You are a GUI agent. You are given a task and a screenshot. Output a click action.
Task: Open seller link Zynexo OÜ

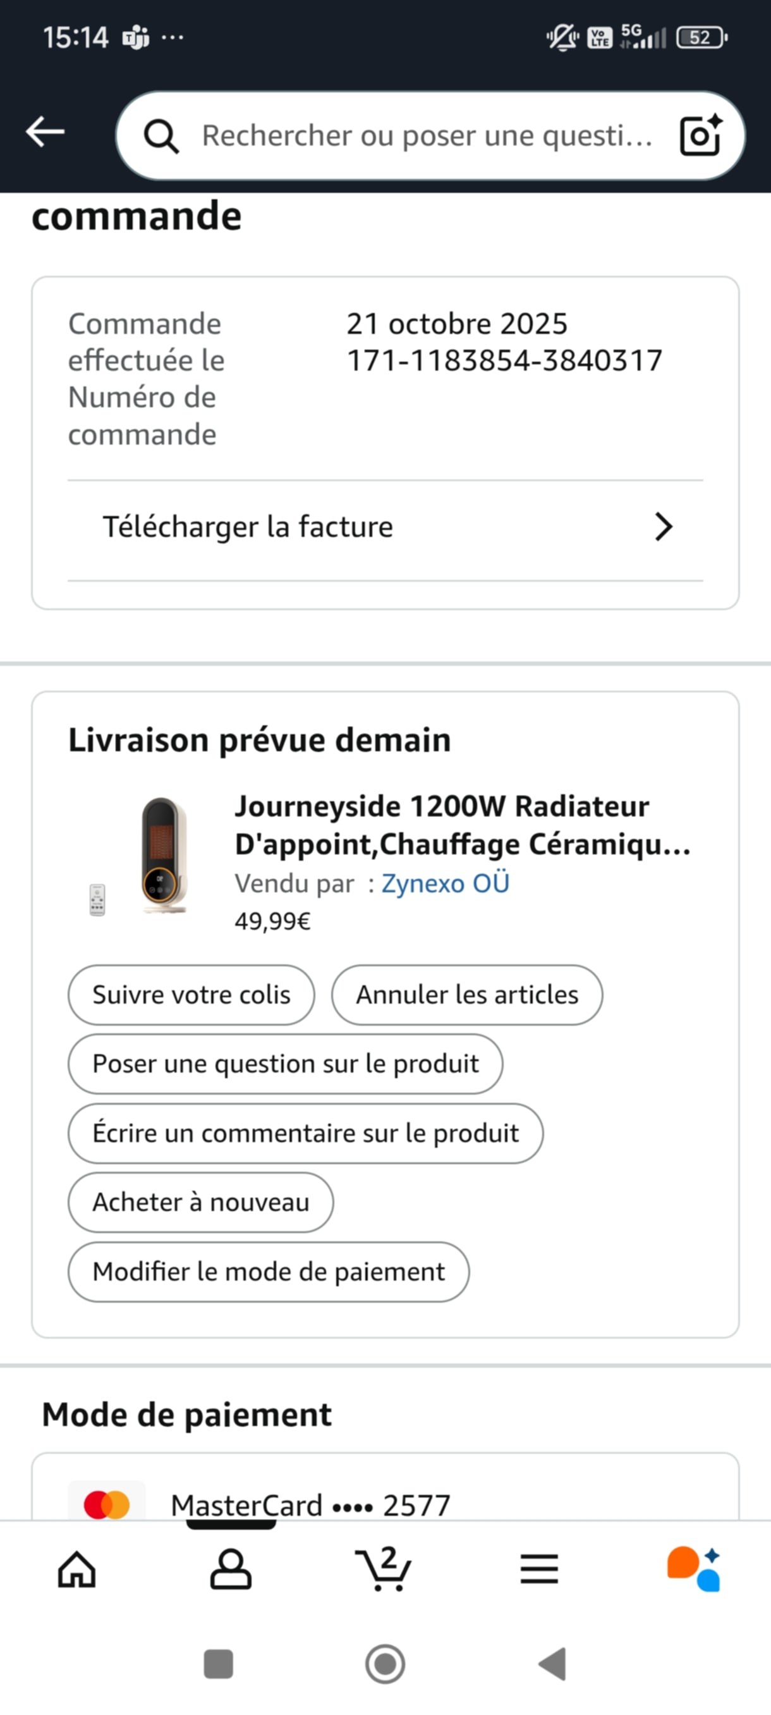pos(445,883)
